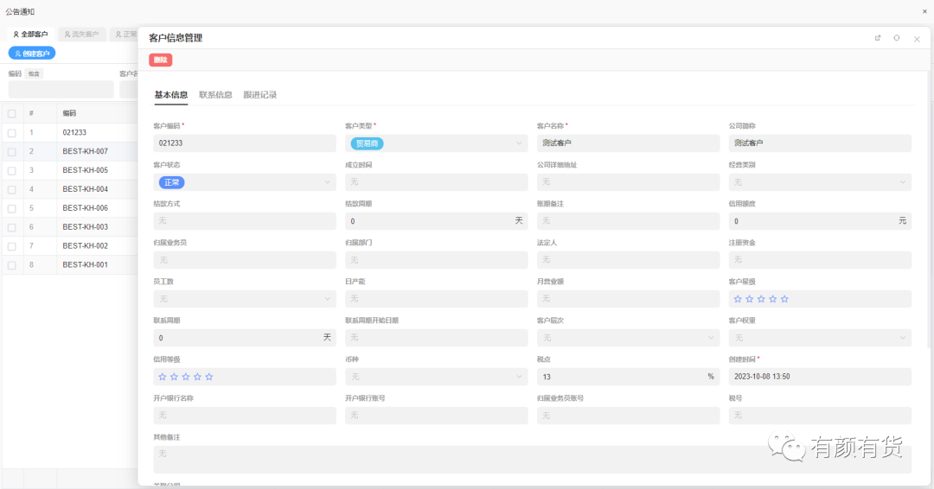The height and width of the screenshot is (489, 934).
Task: Switch to the 联系信息 tab
Action: click(215, 95)
